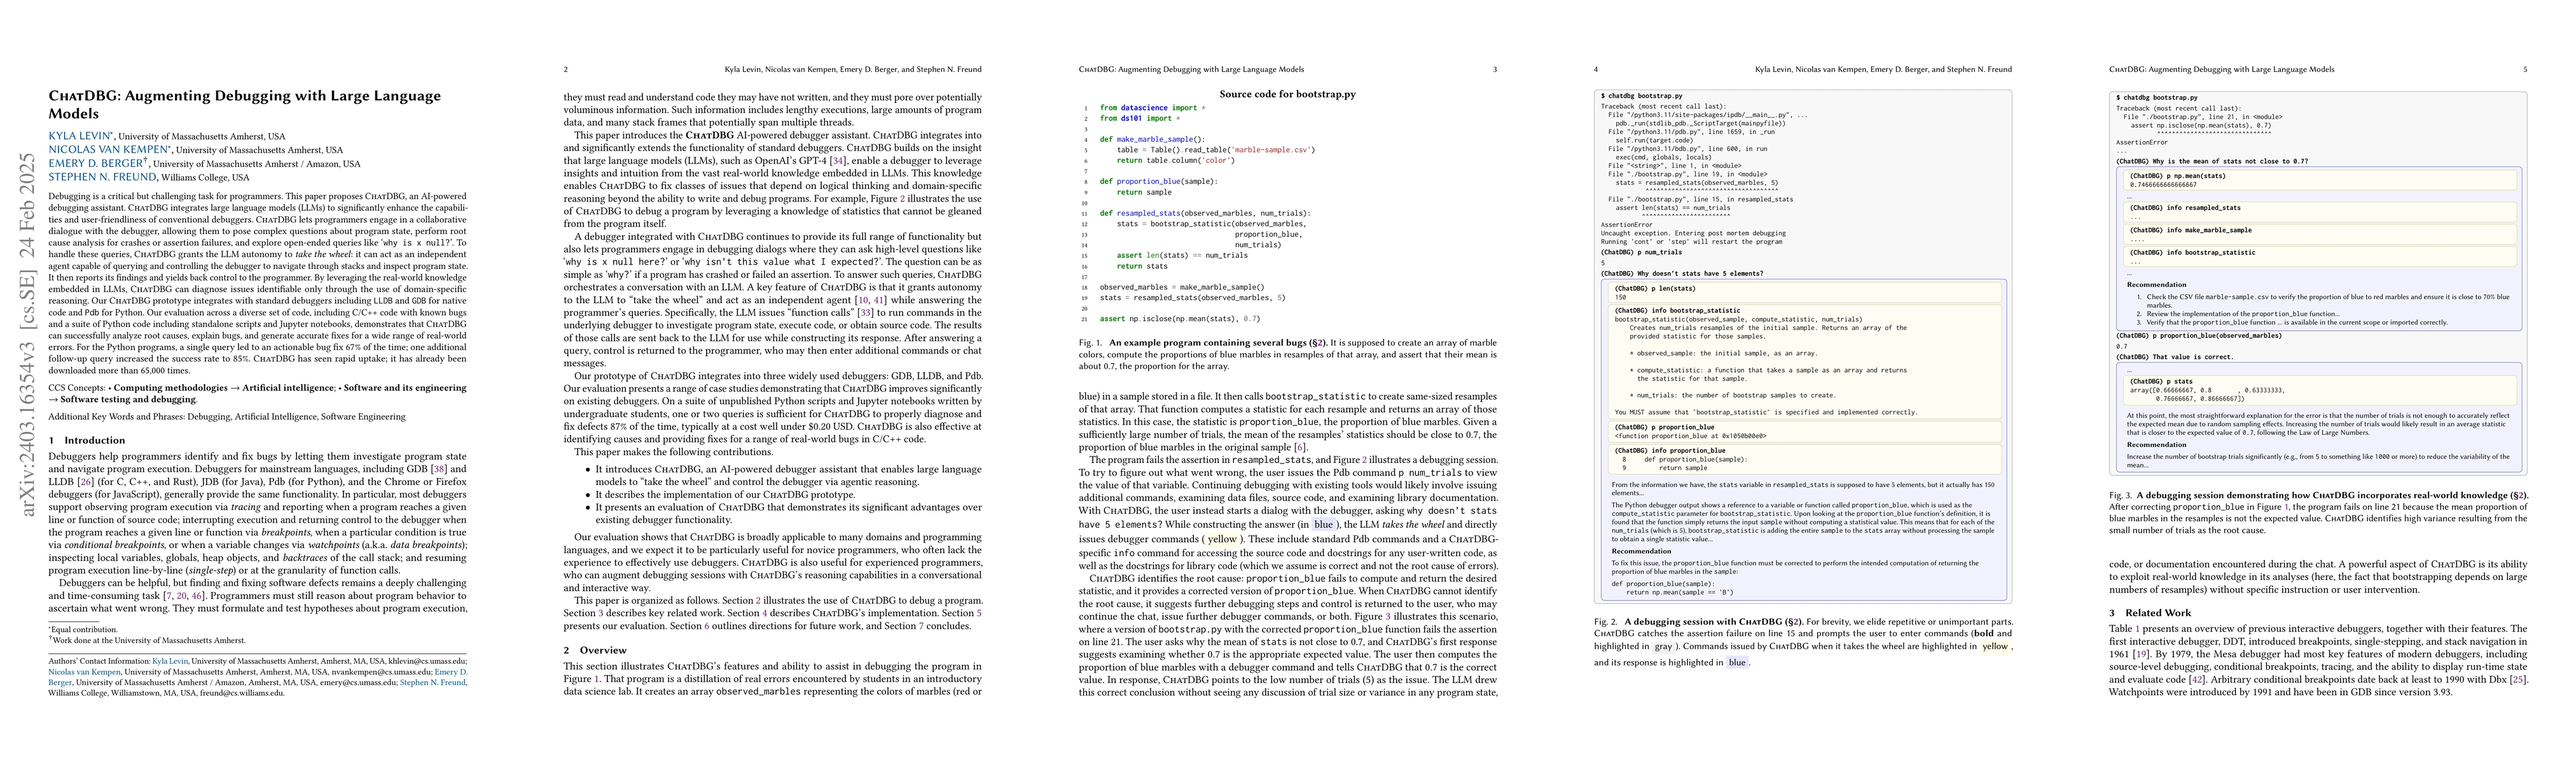Click code line 'def proportion_blue(sample):' in bootstrap.py listing
This screenshot has height=763, width=2576.
(x=1158, y=181)
